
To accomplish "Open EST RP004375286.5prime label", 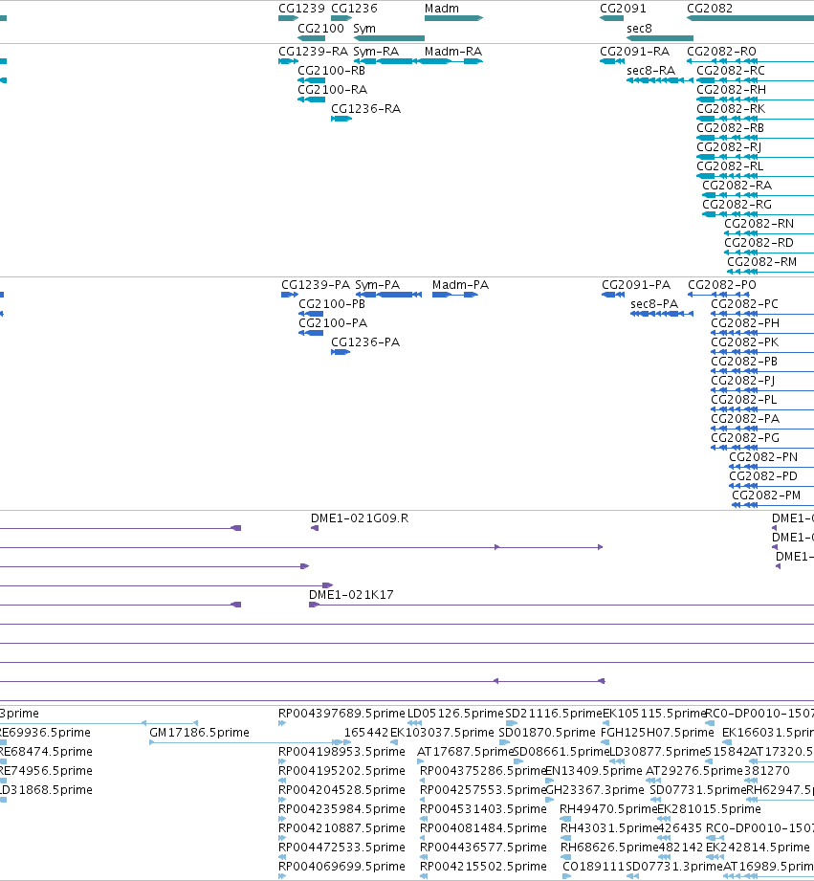I will point(483,771).
